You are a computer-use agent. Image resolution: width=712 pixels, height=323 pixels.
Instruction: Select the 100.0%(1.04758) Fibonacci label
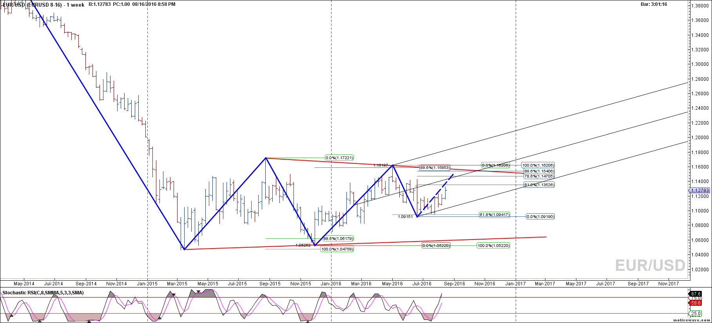click(337, 249)
